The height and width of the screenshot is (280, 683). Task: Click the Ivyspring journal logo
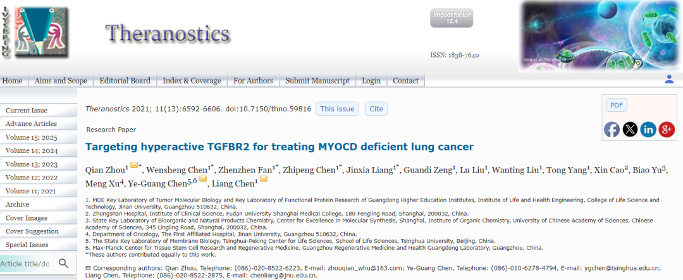point(35,33)
